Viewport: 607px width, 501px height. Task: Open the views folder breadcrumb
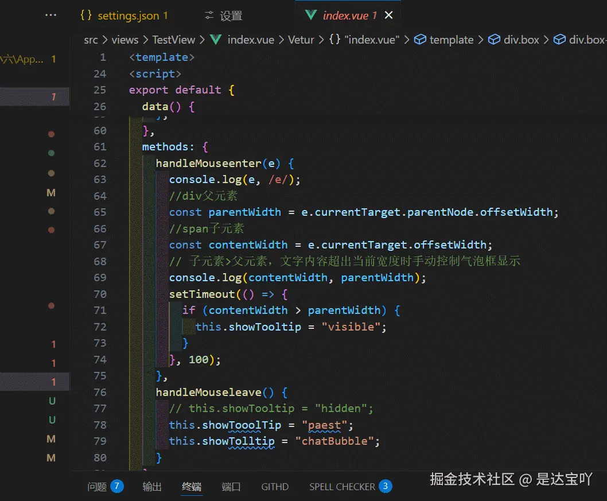(x=124, y=40)
